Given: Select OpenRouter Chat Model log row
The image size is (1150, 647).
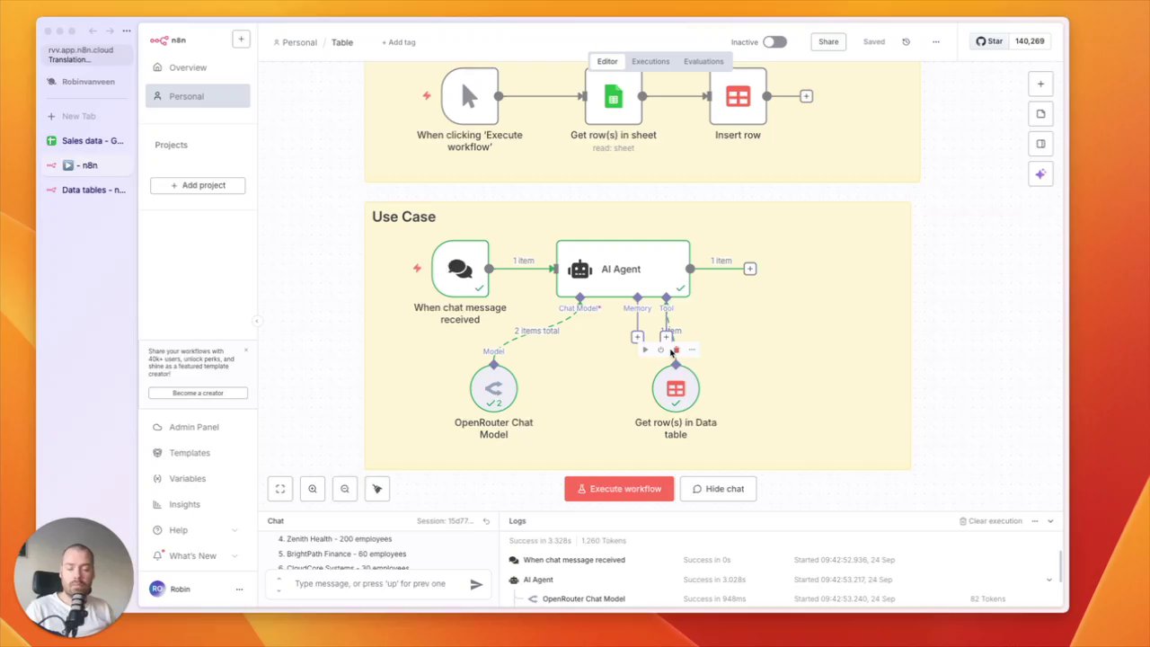Looking at the screenshot, I should (778, 598).
